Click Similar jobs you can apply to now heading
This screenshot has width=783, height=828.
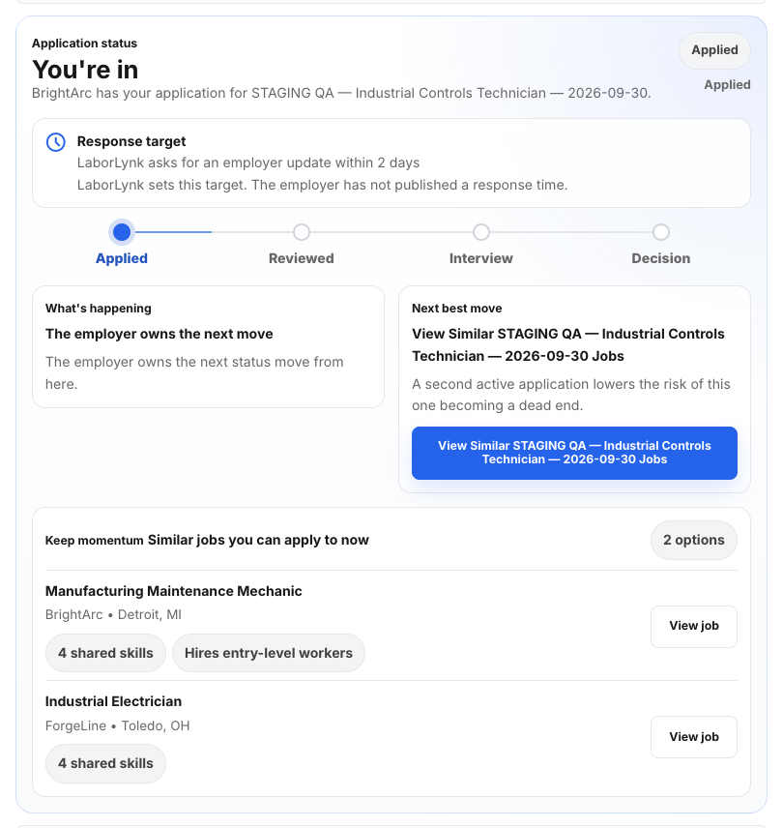[x=258, y=540]
